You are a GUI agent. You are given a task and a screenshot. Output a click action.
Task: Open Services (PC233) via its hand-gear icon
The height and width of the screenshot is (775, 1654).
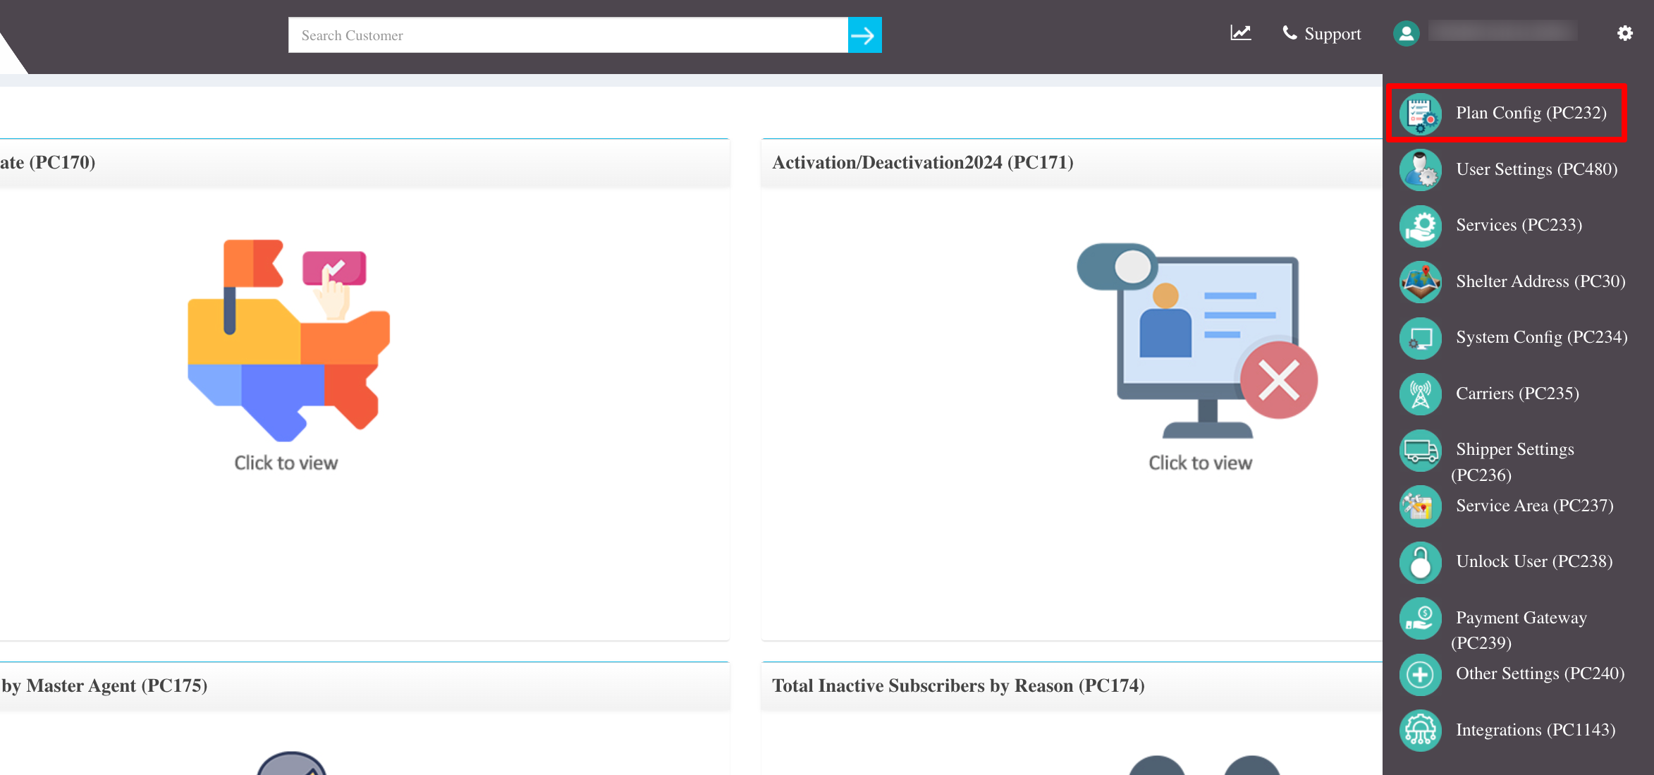(1419, 226)
